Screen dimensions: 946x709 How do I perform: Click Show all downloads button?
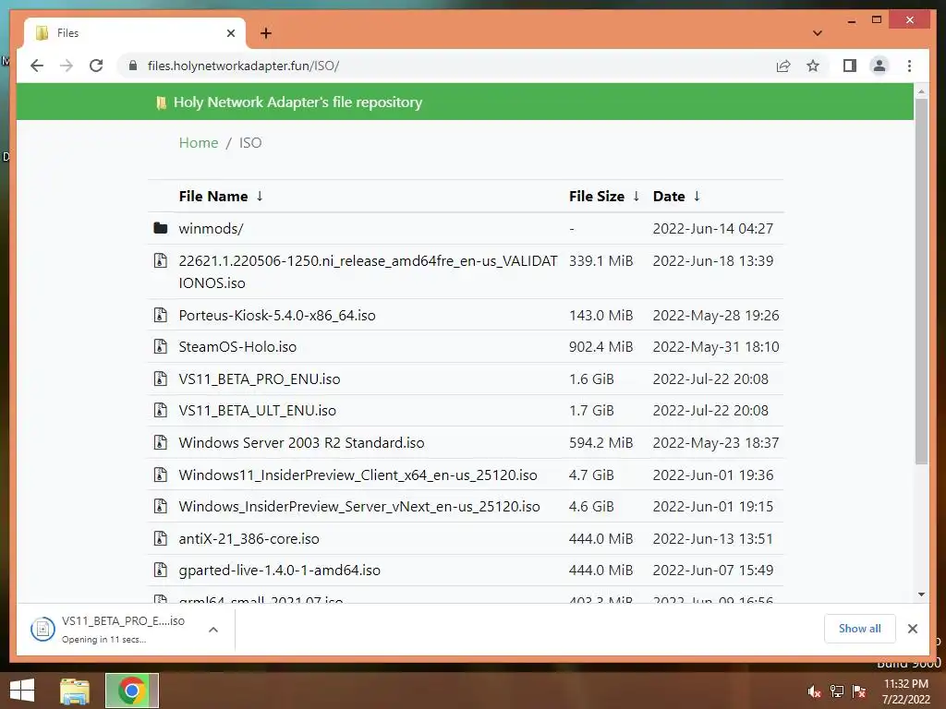click(x=860, y=628)
